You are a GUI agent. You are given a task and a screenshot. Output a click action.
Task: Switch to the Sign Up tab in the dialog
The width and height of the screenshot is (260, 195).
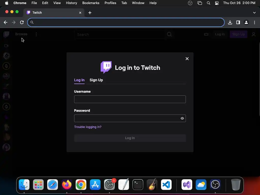[x=96, y=80]
